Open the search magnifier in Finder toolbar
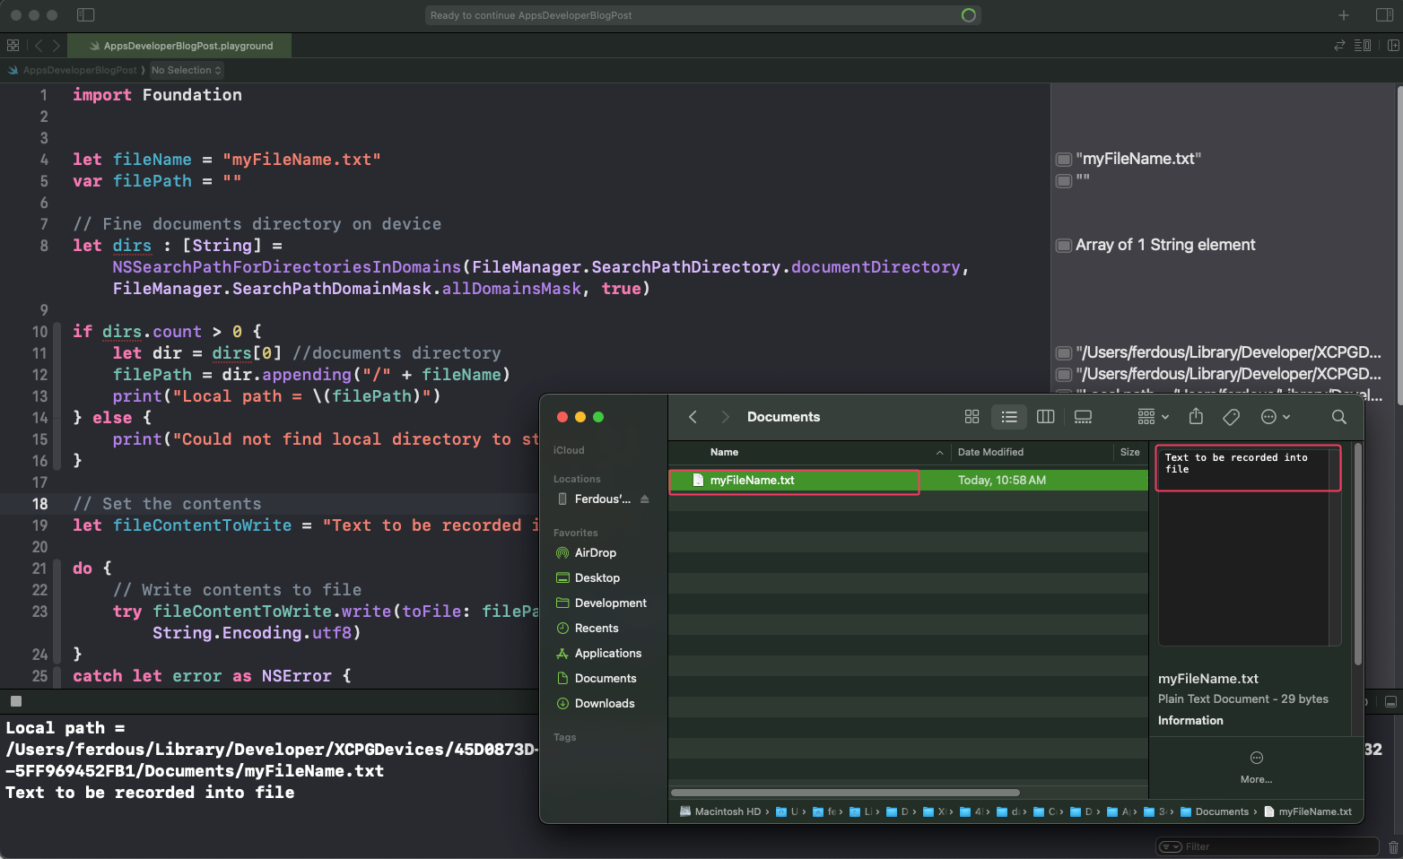Image resolution: width=1403 pixels, height=859 pixels. (x=1338, y=417)
